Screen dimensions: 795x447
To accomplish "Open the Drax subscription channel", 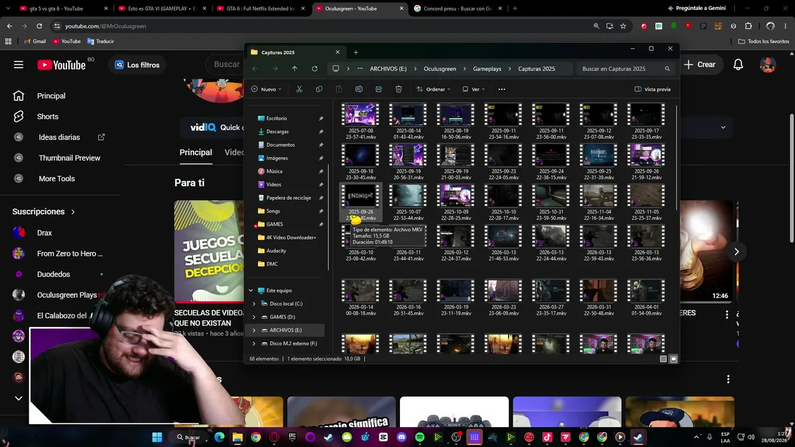I will (x=45, y=233).
